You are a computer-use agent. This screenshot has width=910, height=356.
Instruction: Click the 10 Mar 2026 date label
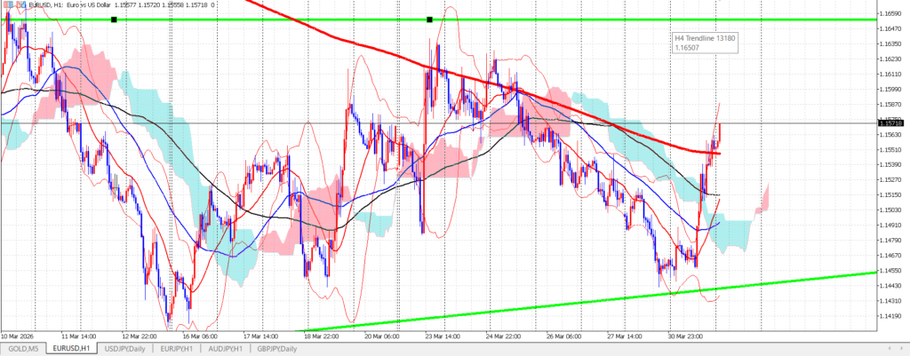point(18,336)
